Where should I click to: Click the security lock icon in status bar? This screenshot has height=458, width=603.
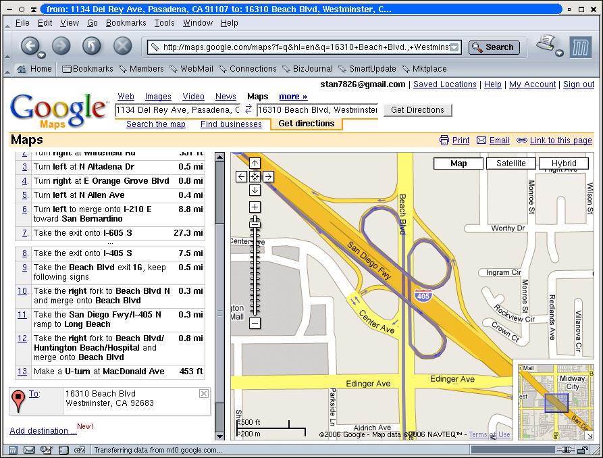(x=583, y=449)
